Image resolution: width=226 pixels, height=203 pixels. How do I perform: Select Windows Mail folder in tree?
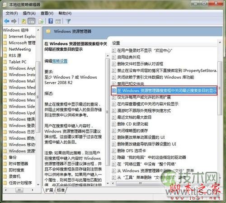tap(19, 81)
